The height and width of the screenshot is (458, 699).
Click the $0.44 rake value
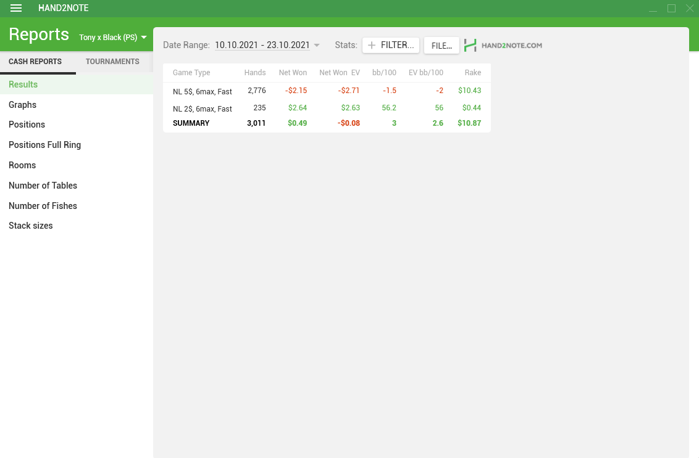[x=472, y=108]
